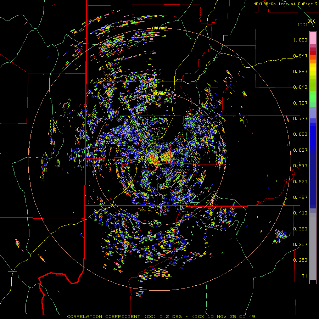Click the [CC] units label
The height and width of the screenshot is (319, 319).
(x=303, y=24)
